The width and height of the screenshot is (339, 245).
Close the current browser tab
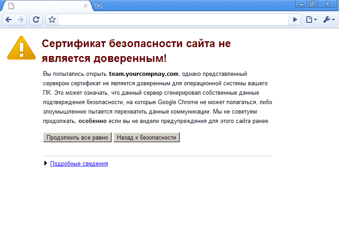coord(86,6)
